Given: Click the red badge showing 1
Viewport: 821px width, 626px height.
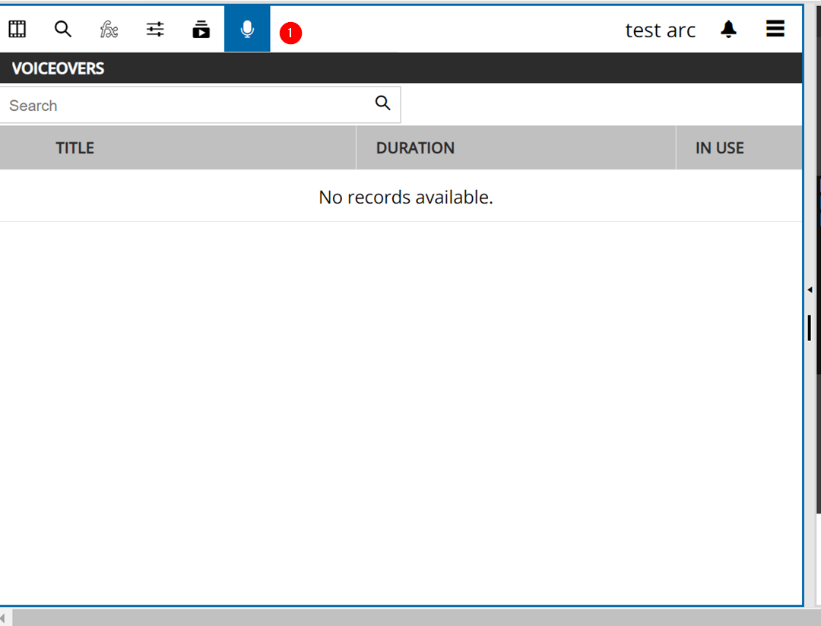Looking at the screenshot, I should tap(290, 33).
